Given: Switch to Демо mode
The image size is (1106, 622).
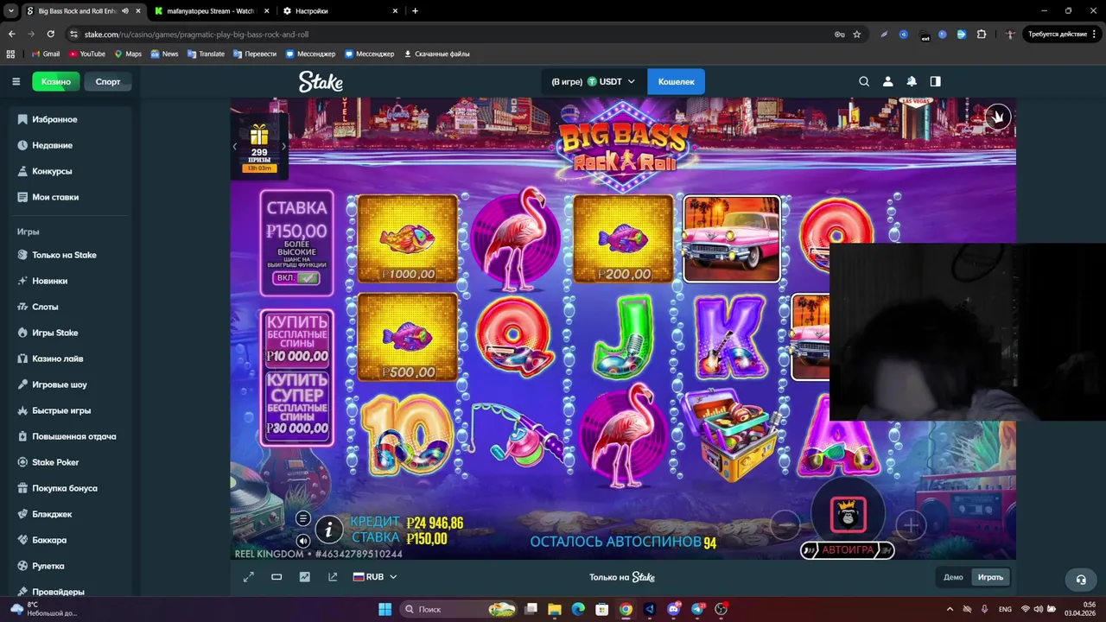Looking at the screenshot, I should click(x=953, y=577).
